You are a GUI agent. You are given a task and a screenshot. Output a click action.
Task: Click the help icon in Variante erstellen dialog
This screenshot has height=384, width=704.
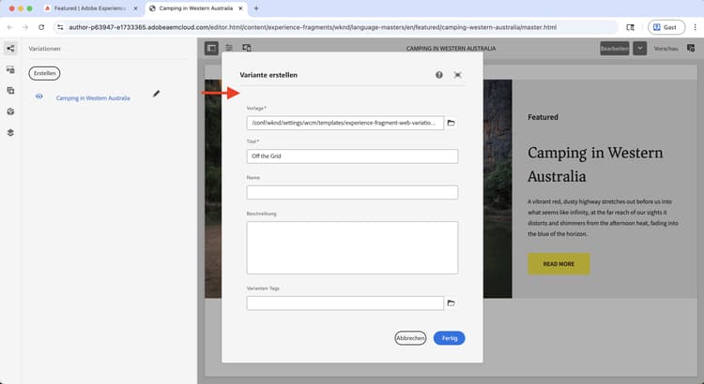point(439,75)
